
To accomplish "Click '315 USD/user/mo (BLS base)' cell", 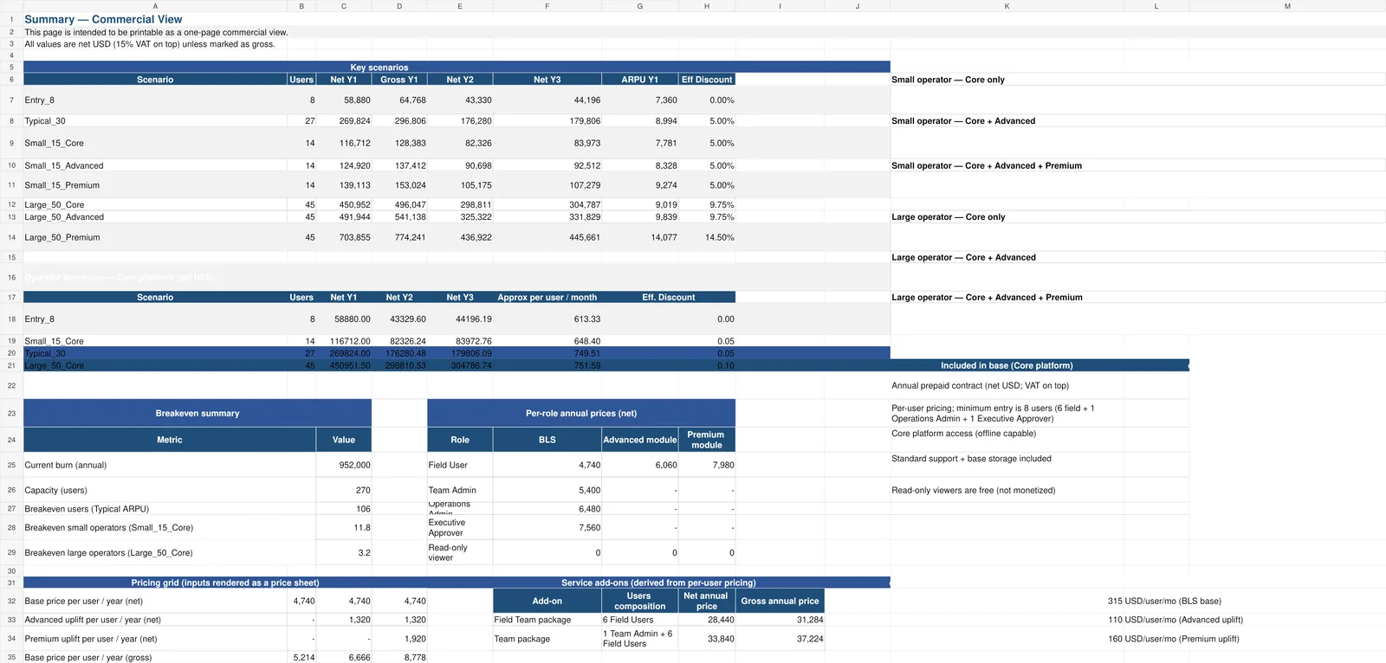I will coord(1164,601).
